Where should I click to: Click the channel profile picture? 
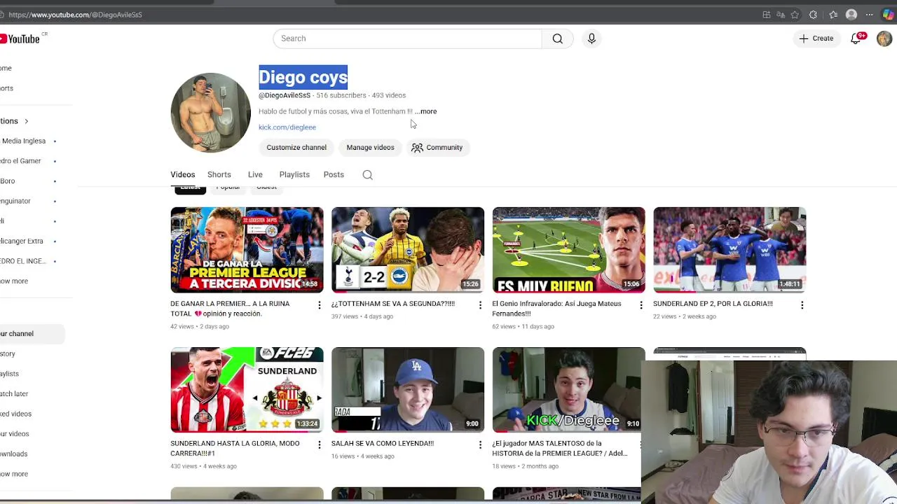[210, 113]
